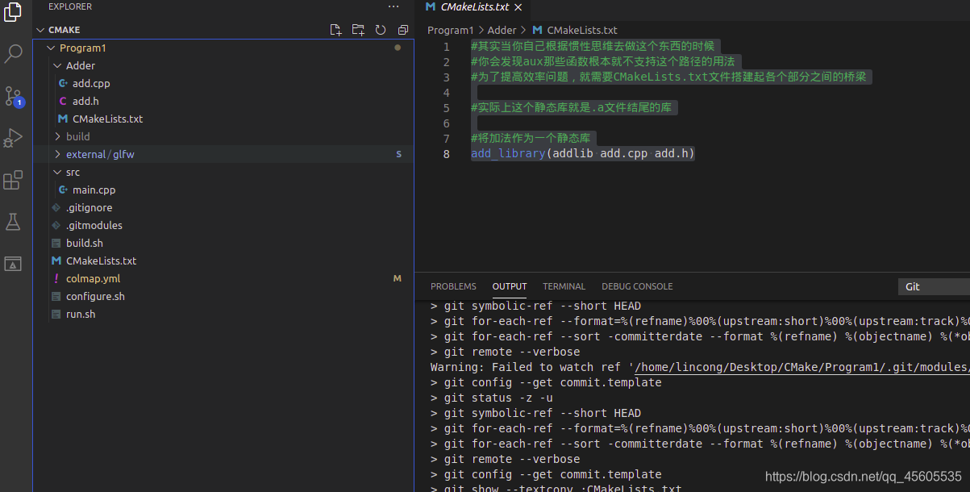
Task: Click 'git status -z -u' output line
Action: click(492, 398)
